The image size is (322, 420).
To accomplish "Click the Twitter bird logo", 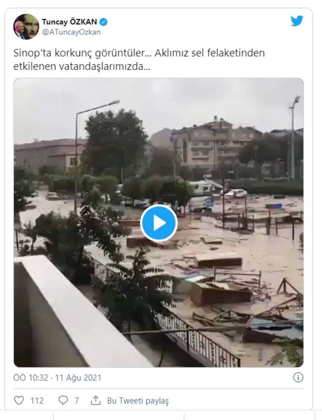I will [x=297, y=21].
